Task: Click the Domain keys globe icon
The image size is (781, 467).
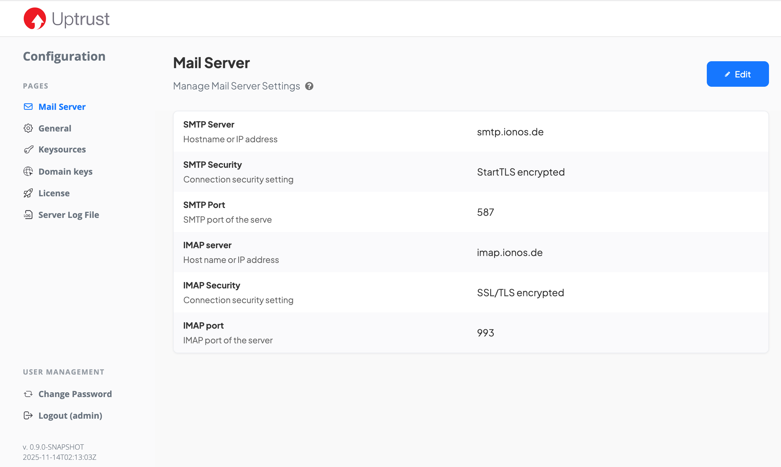Action: pos(28,171)
